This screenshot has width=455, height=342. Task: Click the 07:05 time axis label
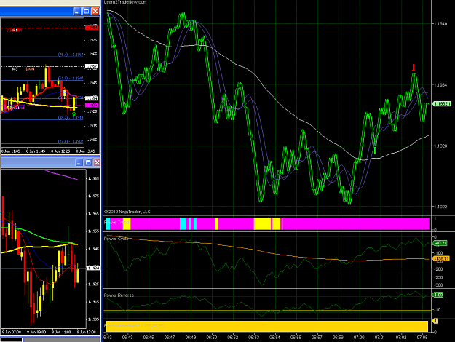[x=422, y=338]
